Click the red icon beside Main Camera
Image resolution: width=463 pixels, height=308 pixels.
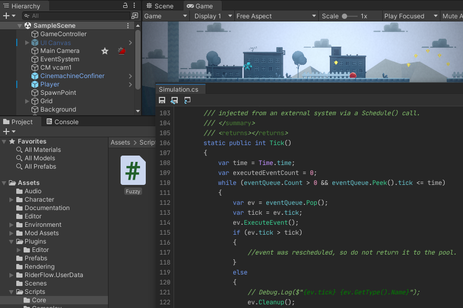click(x=122, y=51)
